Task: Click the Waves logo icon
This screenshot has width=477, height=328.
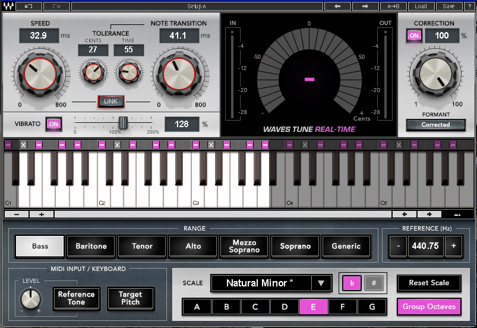Action: pos(8,6)
